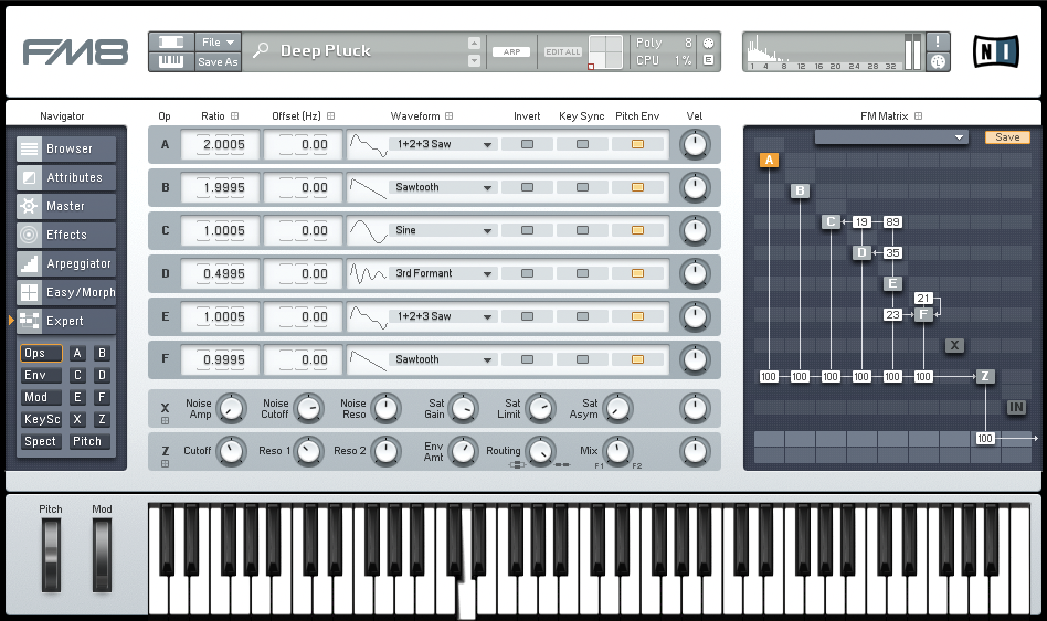This screenshot has width=1047, height=621.
Task: Open operator C Sine waveform dropdown
Action: pos(443,230)
